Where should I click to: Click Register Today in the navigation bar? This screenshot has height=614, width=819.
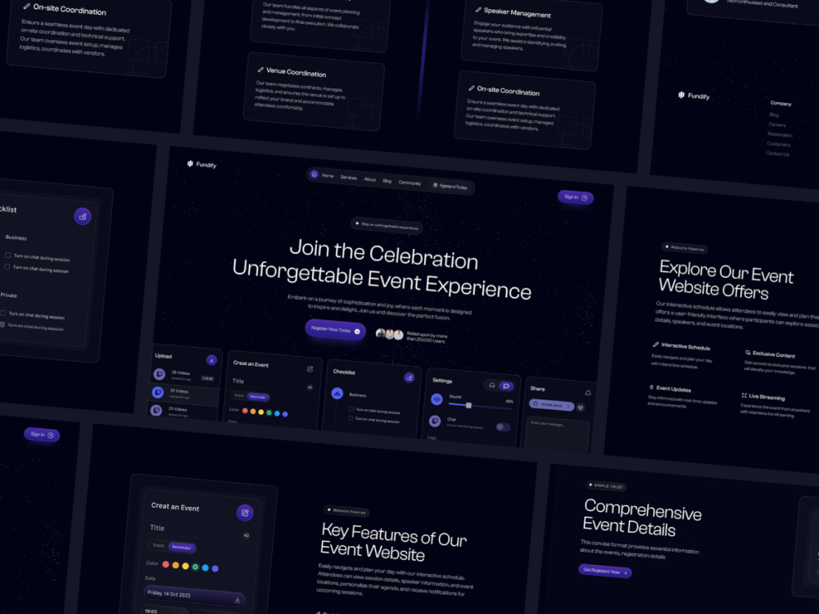pyautogui.click(x=450, y=186)
